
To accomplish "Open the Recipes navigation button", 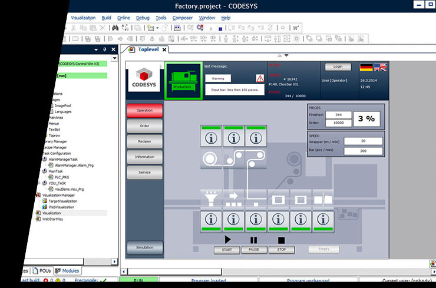I will [144, 141].
